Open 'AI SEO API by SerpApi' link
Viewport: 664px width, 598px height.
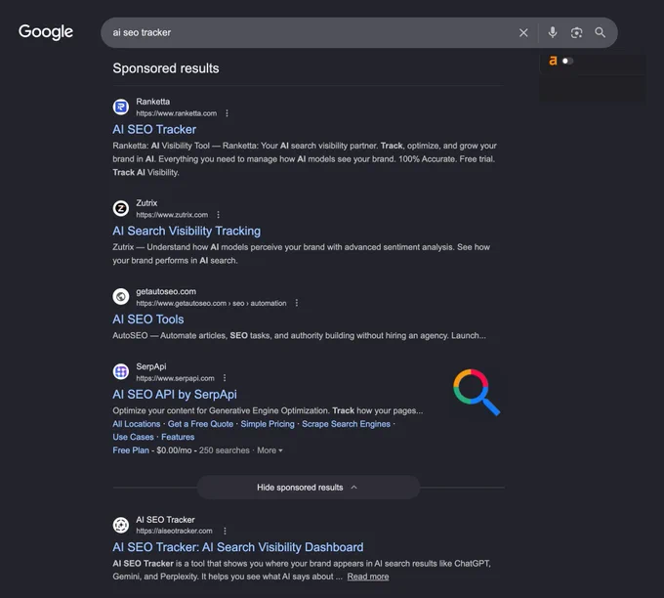click(x=175, y=394)
